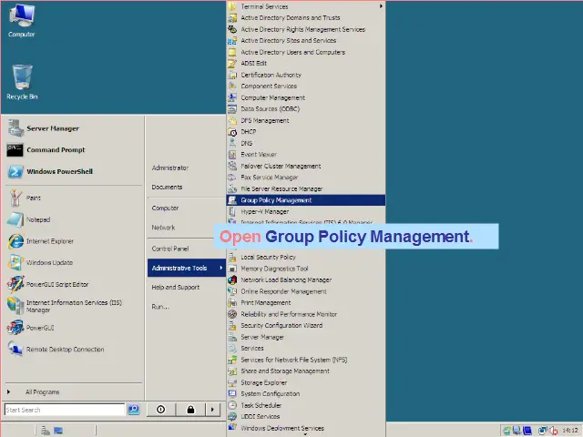Open Network Load Balancing Manager
The width and height of the screenshot is (583, 437).
tap(306, 279)
